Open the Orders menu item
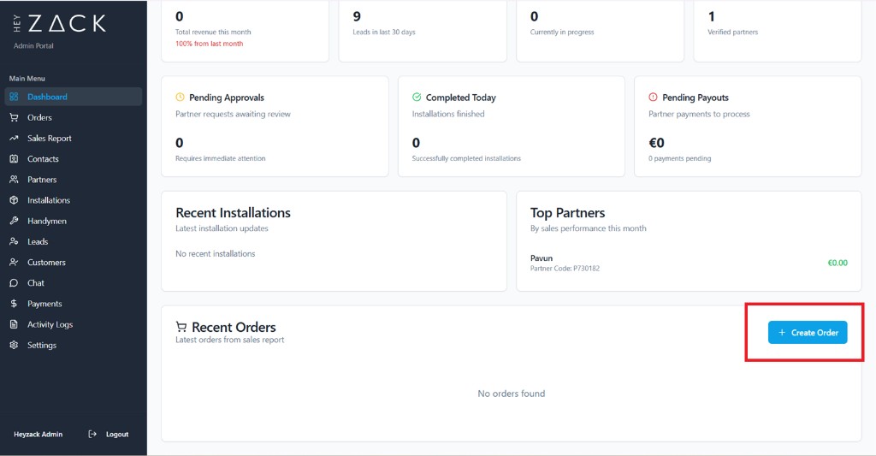 74,117
